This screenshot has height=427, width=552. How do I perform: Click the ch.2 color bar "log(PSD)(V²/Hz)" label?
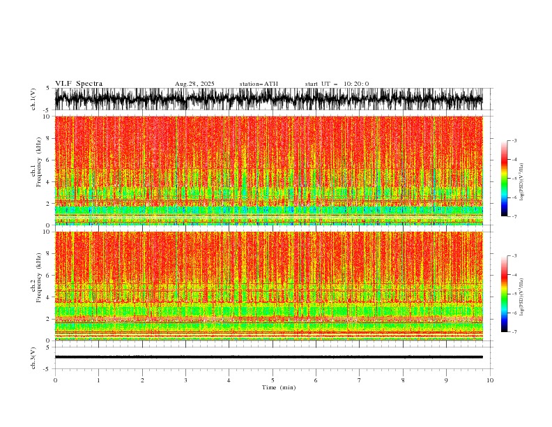(x=522, y=297)
